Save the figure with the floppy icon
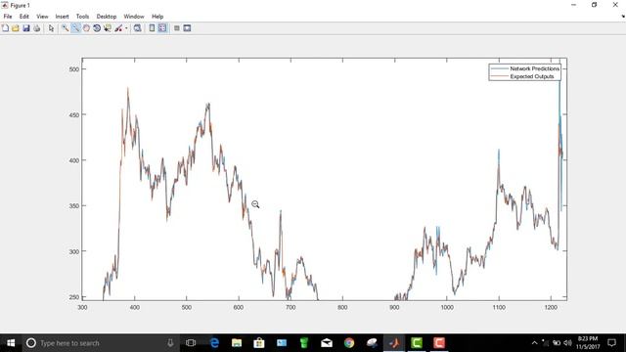 pos(26,28)
